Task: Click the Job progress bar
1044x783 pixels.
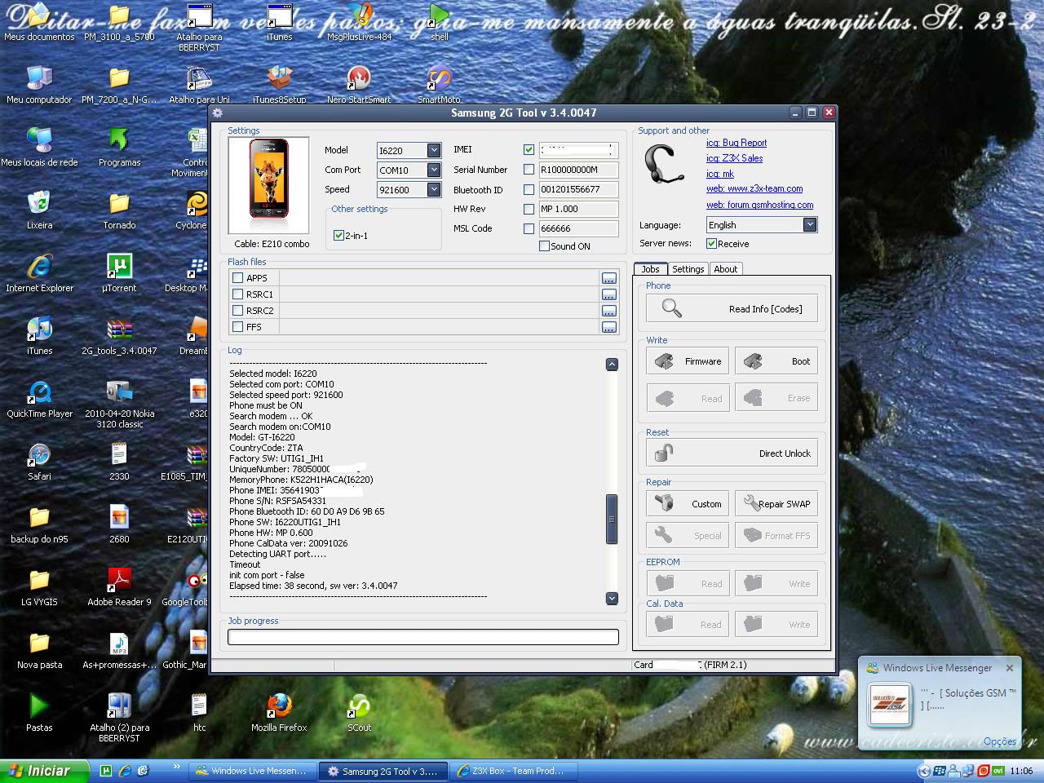Action: pos(422,637)
